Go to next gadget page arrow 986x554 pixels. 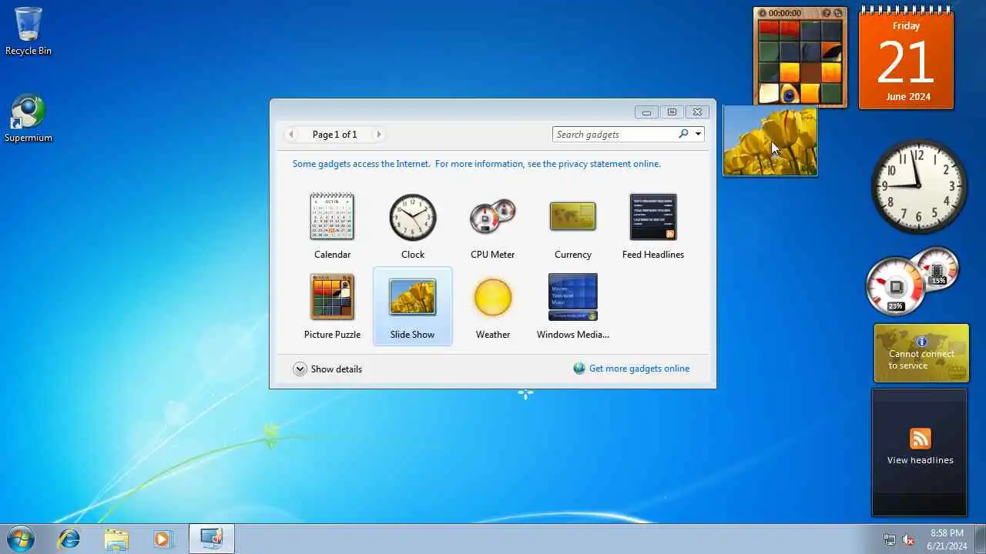click(378, 134)
